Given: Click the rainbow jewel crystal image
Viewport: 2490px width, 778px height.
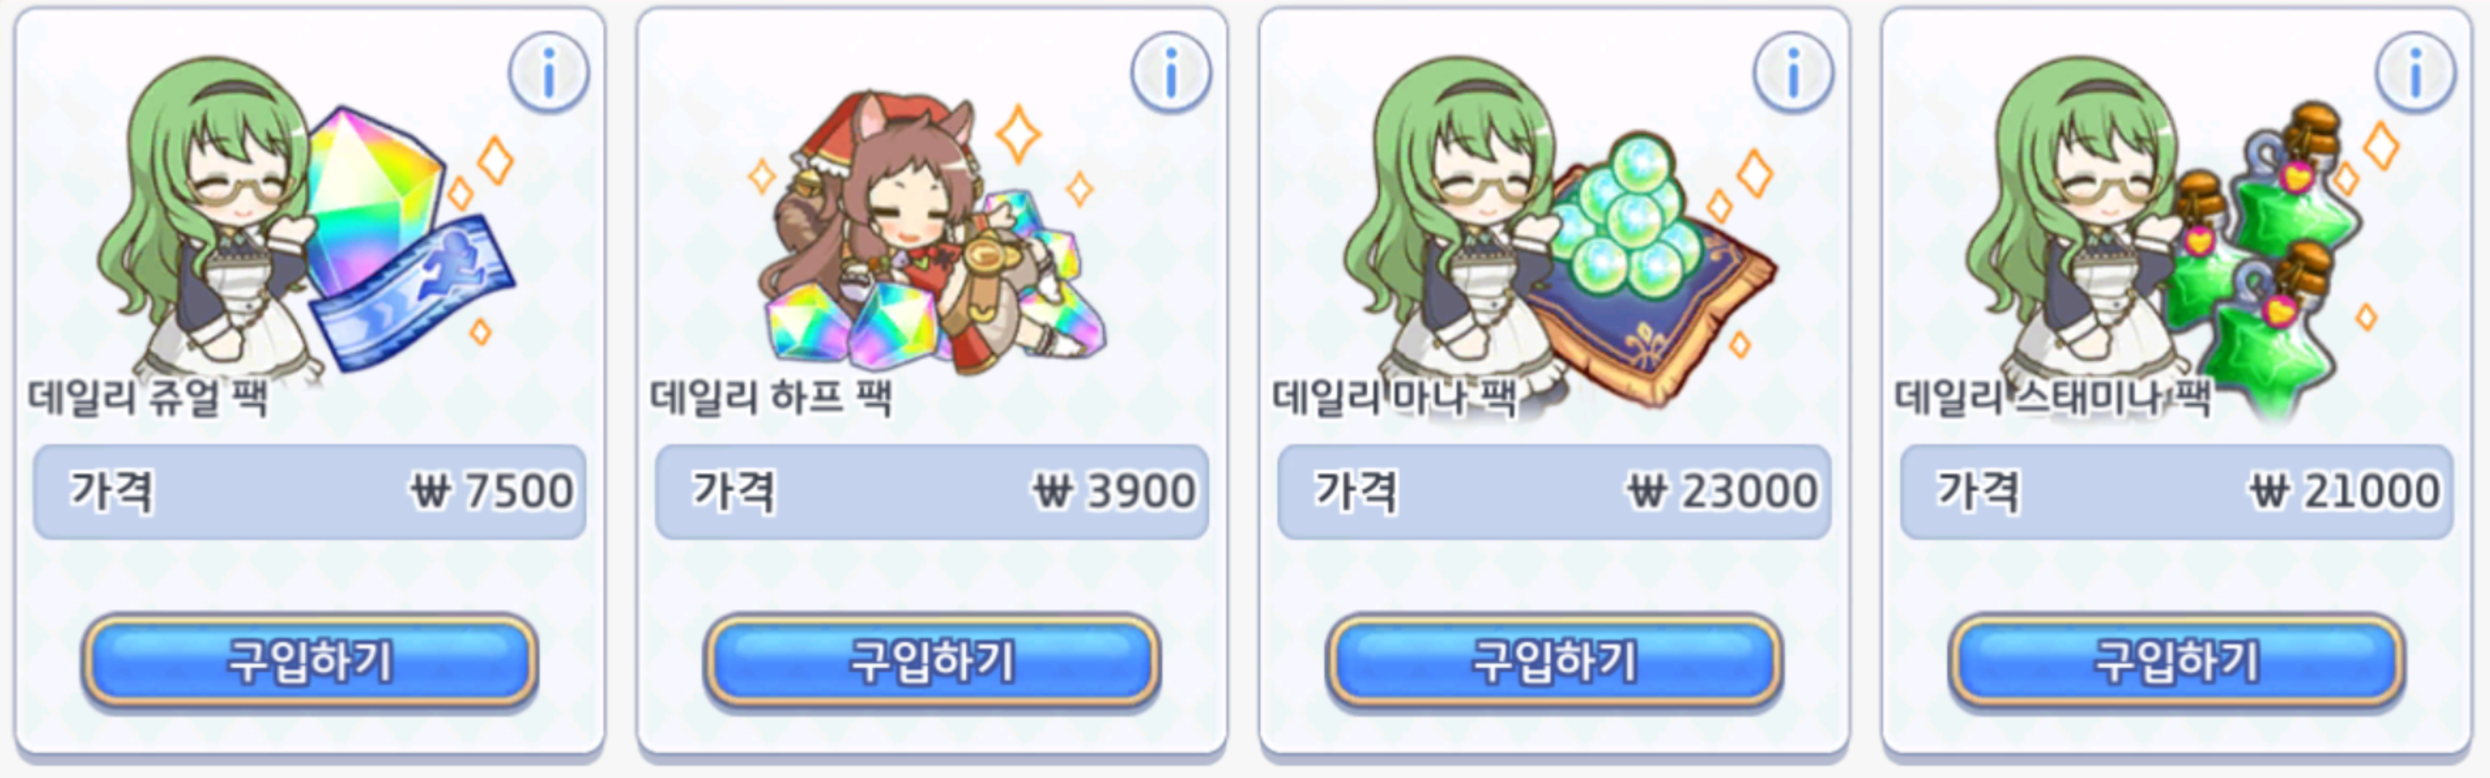Looking at the screenshot, I should click(372, 198).
